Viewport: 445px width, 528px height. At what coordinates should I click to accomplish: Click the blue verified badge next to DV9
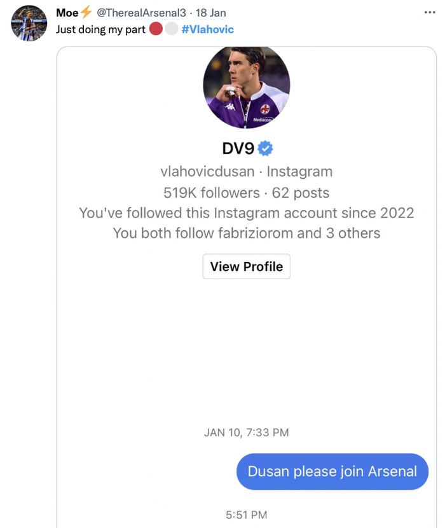(266, 148)
